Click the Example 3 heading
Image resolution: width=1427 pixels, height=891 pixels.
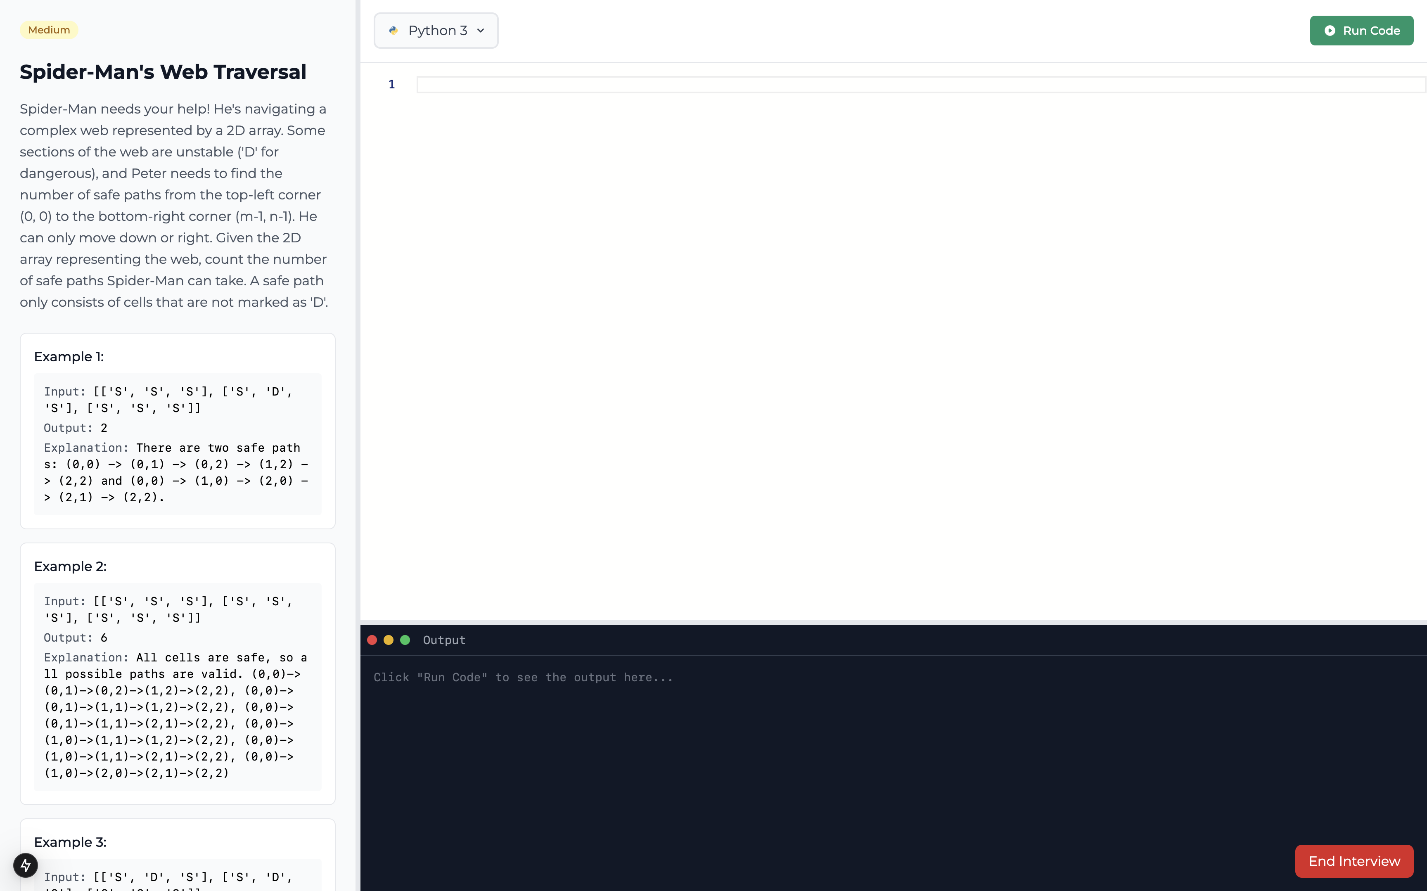coord(70,842)
